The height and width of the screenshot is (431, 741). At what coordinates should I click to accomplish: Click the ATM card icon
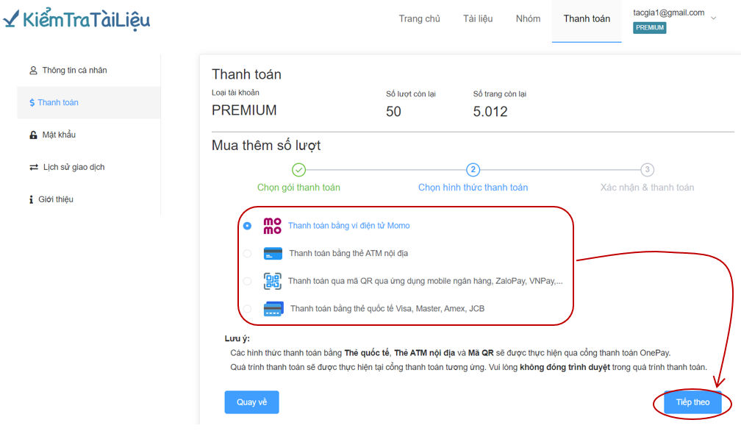click(x=273, y=254)
